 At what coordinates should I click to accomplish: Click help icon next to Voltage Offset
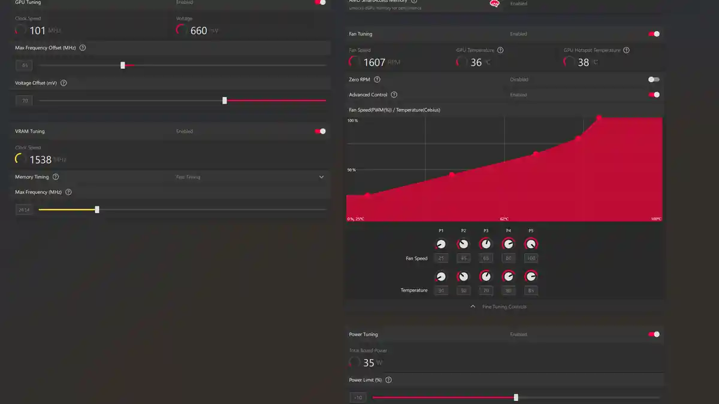tap(64, 83)
